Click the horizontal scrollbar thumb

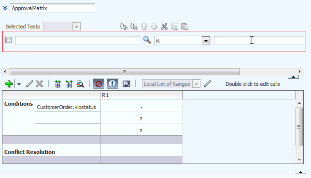(x=125, y=71)
